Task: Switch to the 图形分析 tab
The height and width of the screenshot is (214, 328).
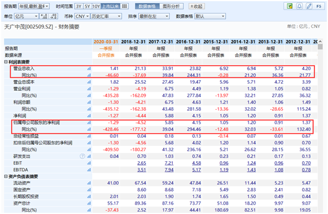Action: pyautogui.click(x=171, y=6)
